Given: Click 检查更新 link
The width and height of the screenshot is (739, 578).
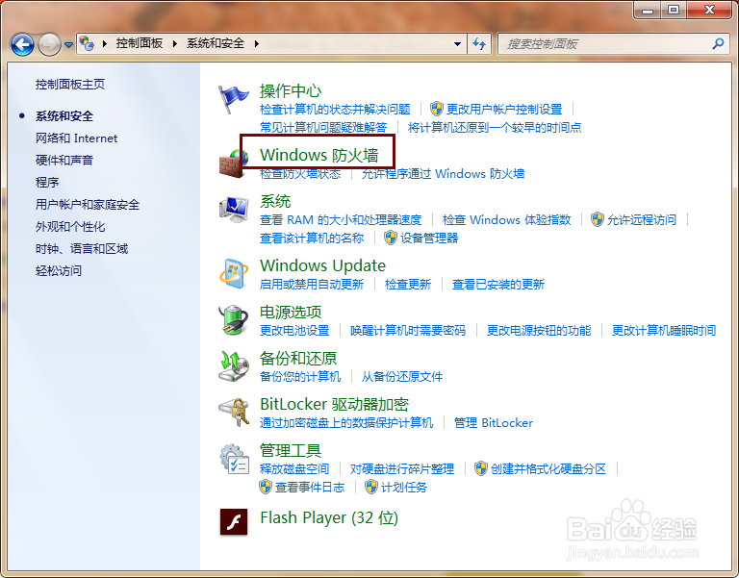Looking at the screenshot, I should pos(408,285).
